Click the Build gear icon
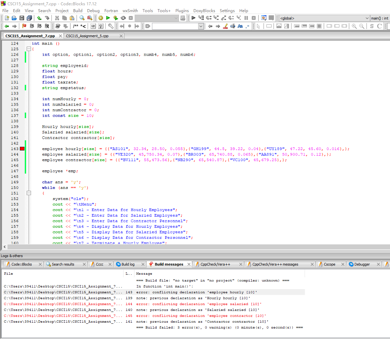This screenshot has height=339, width=390. (101, 18)
